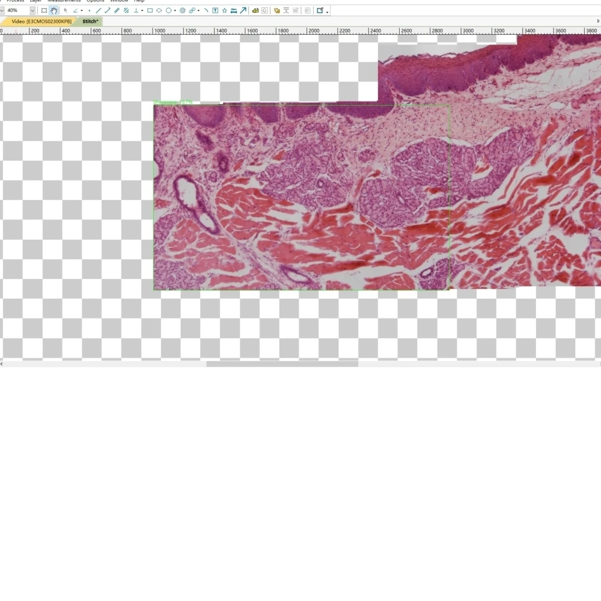Viewport: 601px width, 601px height.
Task: Select the blue arrow annotation tool
Action: tap(243, 11)
